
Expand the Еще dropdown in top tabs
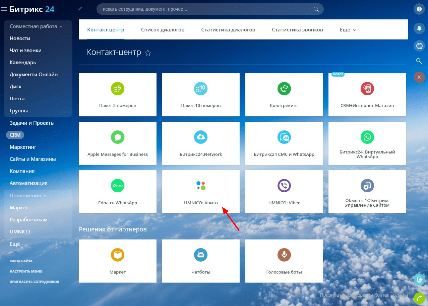(x=348, y=30)
